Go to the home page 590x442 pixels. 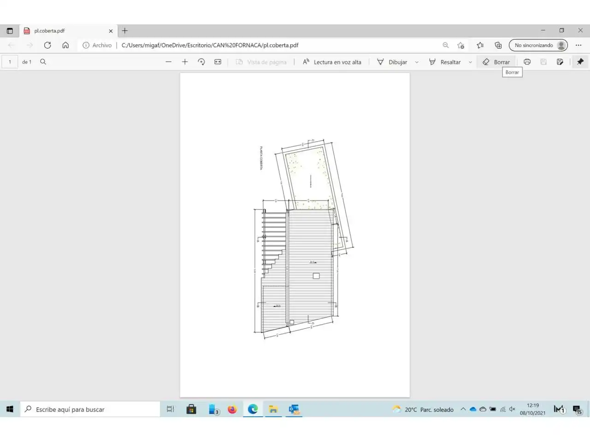(x=65, y=45)
